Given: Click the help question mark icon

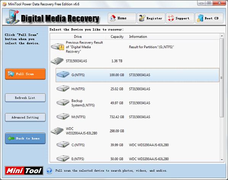Looking at the screenshot, I should coord(50,170).
